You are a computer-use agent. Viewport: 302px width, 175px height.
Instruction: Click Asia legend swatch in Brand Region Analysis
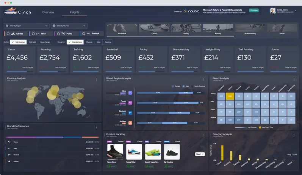click(183, 86)
